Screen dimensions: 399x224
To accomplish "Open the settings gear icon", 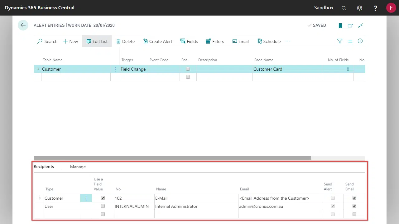I will (x=359, y=8).
